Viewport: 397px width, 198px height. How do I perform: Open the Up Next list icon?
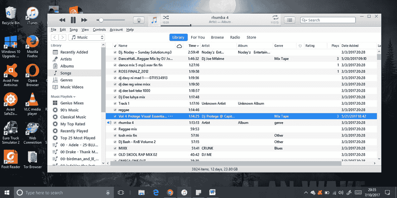pos(289,20)
